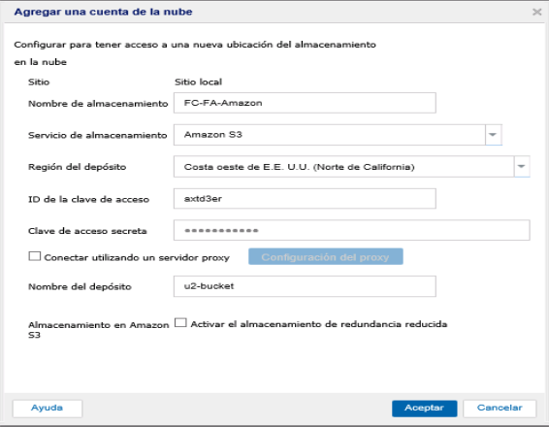Expand the Región del depósito dropdown arrow
The width and height of the screenshot is (549, 427).
pos(522,167)
